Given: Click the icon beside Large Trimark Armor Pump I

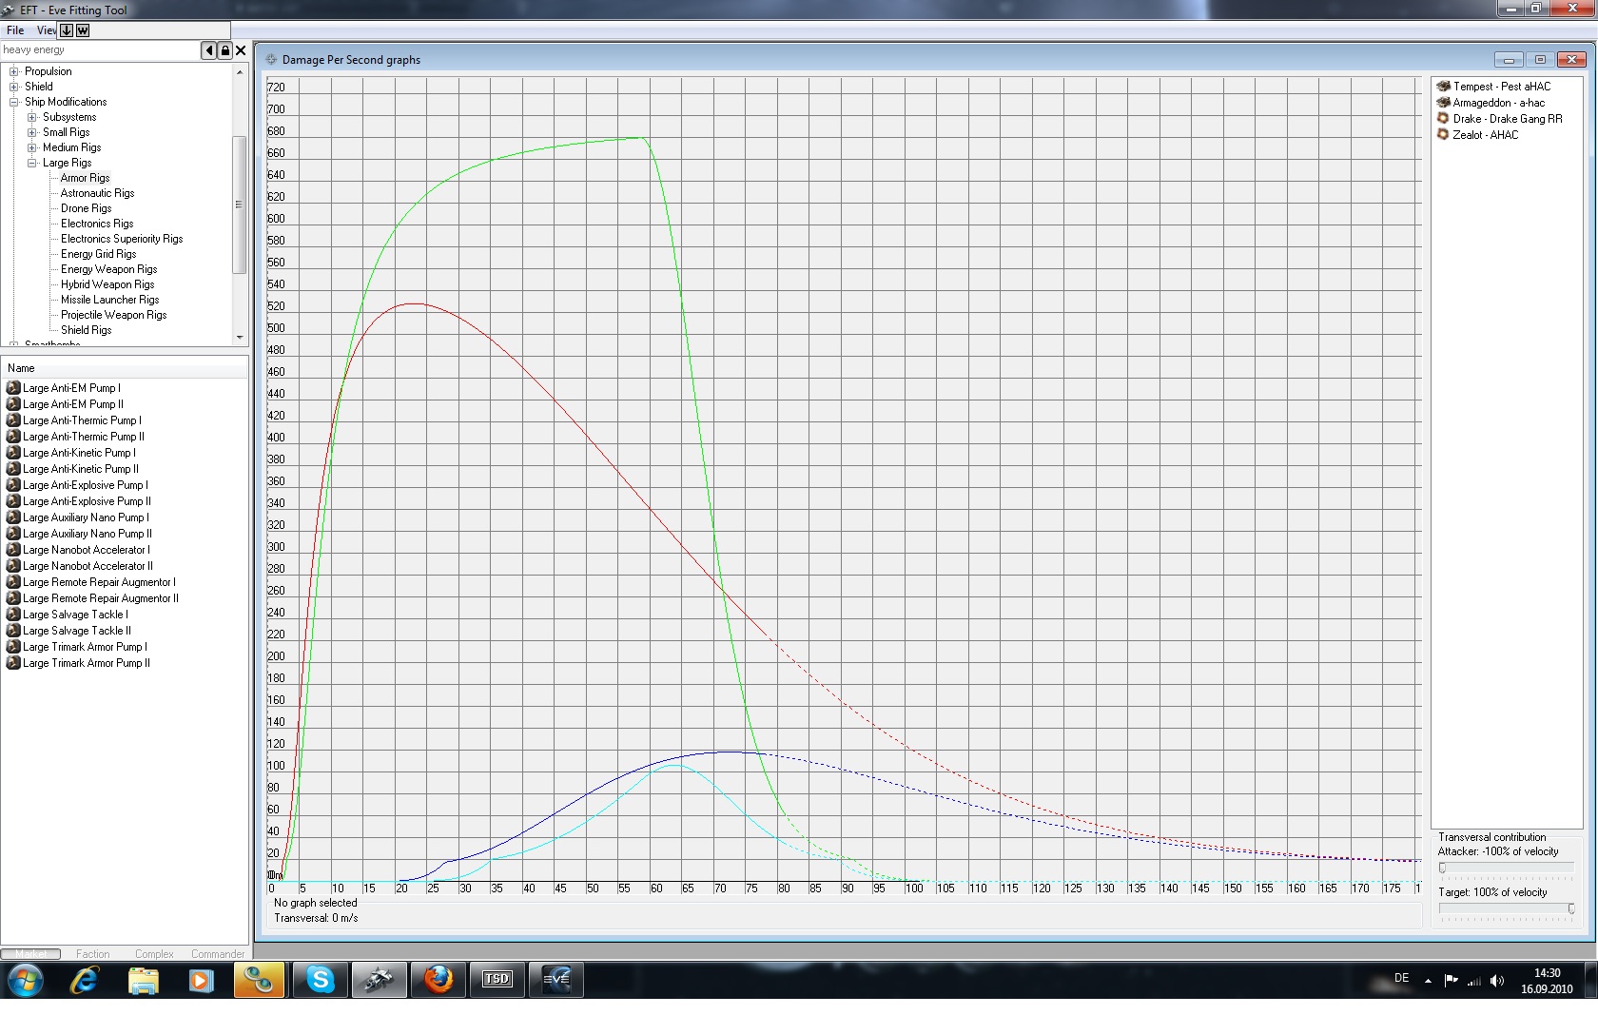Looking at the screenshot, I should pos(13,647).
